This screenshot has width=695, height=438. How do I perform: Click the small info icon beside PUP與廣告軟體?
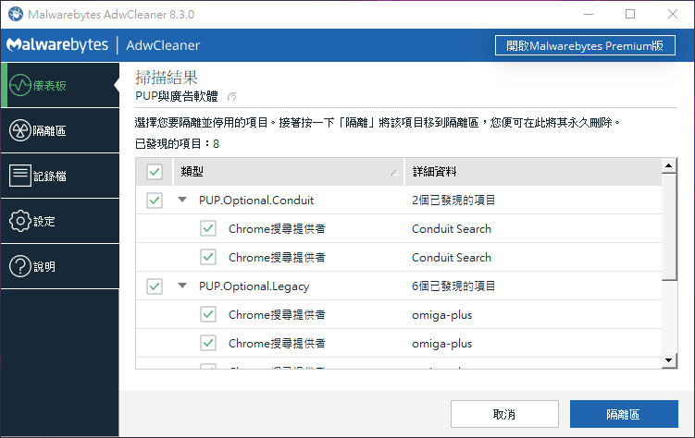click(x=231, y=96)
